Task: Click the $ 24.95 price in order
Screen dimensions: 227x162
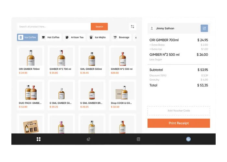Action: 203,40
